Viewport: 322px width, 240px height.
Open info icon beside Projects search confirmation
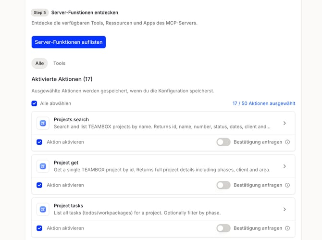[287, 142]
